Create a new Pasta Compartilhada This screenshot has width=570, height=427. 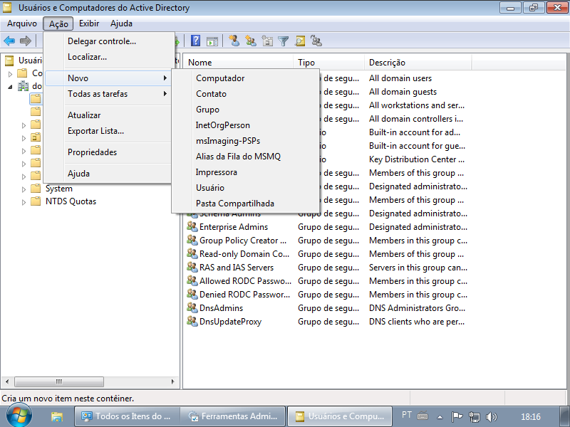click(245, 203)
